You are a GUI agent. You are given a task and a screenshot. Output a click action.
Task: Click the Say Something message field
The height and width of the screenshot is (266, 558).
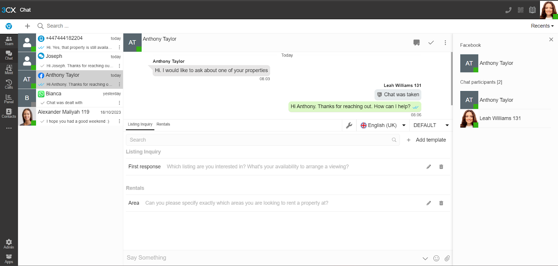[272, 258]
